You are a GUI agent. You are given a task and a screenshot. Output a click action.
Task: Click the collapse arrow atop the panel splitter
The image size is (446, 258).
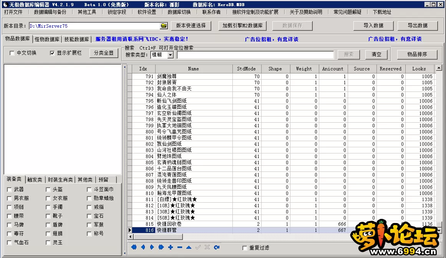[x=124, y=67]
